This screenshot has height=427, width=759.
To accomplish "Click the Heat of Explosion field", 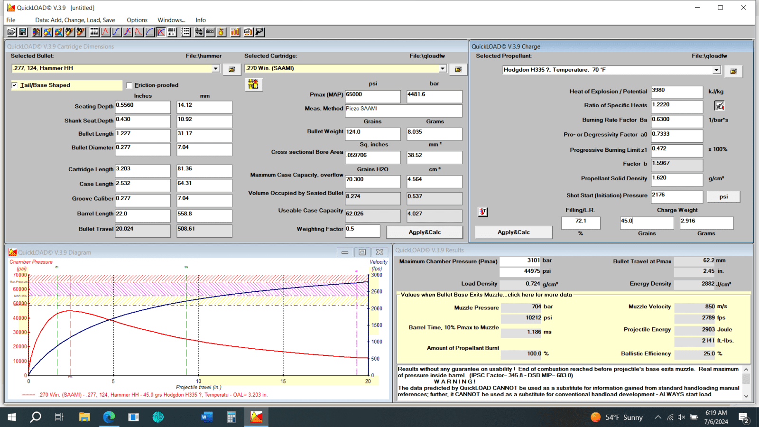I will (677, 92).
